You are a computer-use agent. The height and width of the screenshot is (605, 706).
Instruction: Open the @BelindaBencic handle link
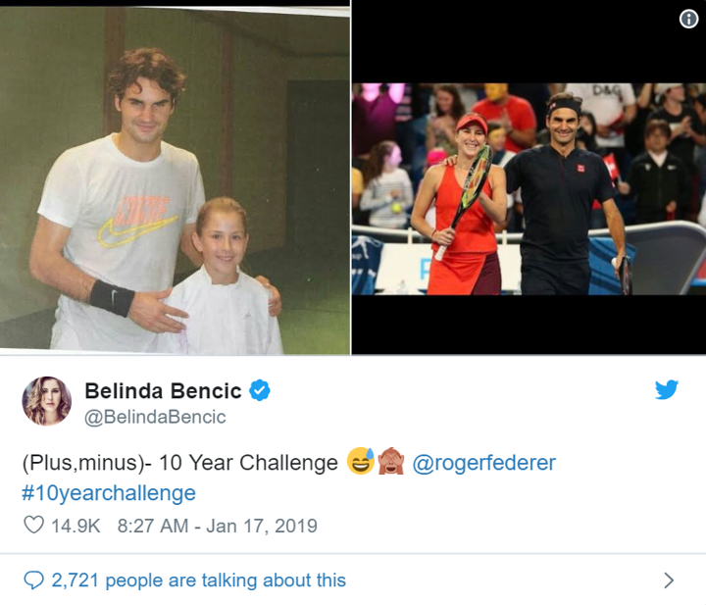coord(155,417)
